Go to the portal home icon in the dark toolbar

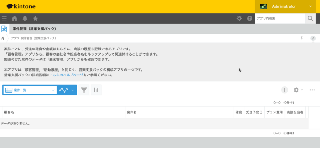(x=14, y=18)
